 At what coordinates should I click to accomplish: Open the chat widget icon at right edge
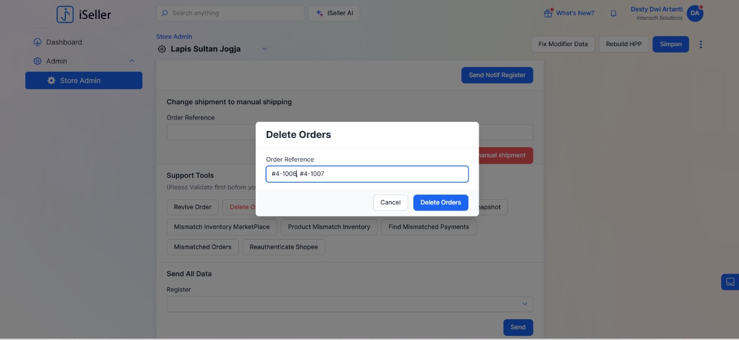(x=730, y=282)
